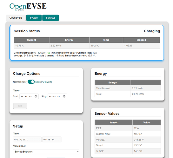173x158 pixels.
Task: Click the Sensor column header
Action: pyautogui.click(x=114, y=122)
